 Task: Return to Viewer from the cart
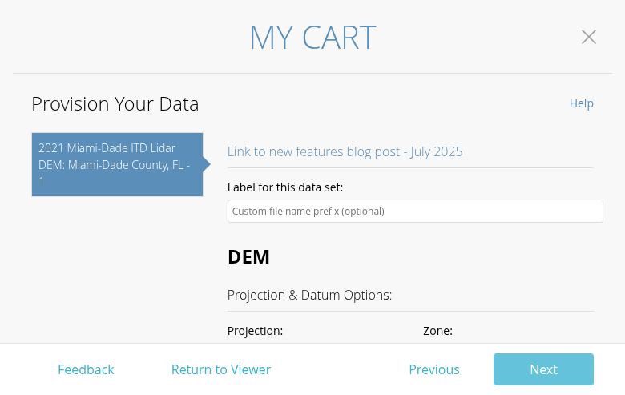click(221, 369)
